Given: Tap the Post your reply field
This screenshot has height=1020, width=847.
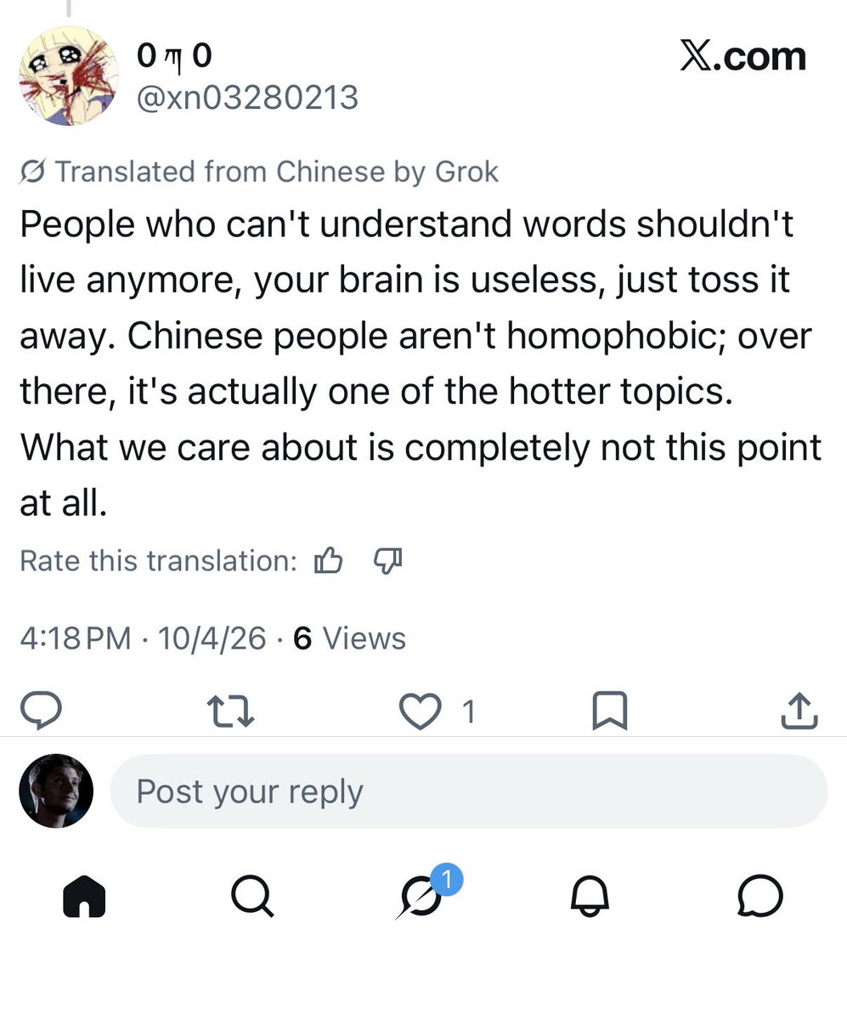Looking at the screenshot, I should (469, 791).
